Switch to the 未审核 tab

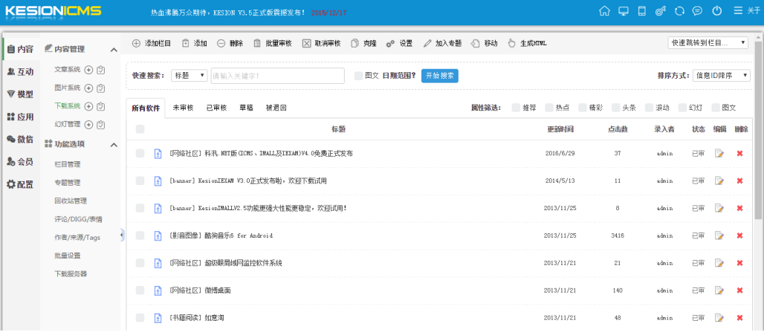pos(183,108)
